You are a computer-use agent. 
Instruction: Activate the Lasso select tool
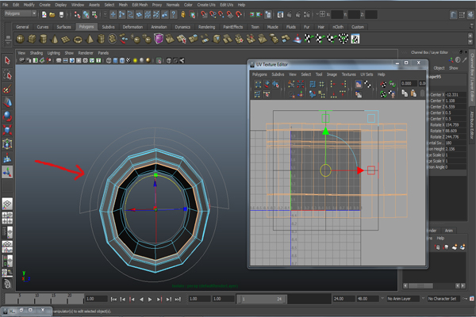[7, 74]
